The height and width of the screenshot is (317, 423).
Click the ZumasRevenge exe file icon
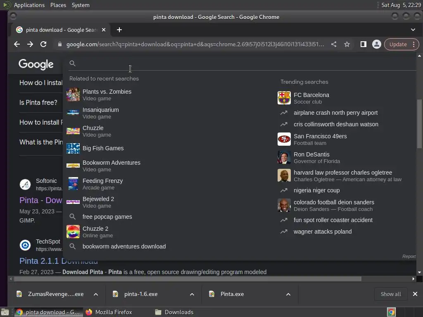coord(19,294)
